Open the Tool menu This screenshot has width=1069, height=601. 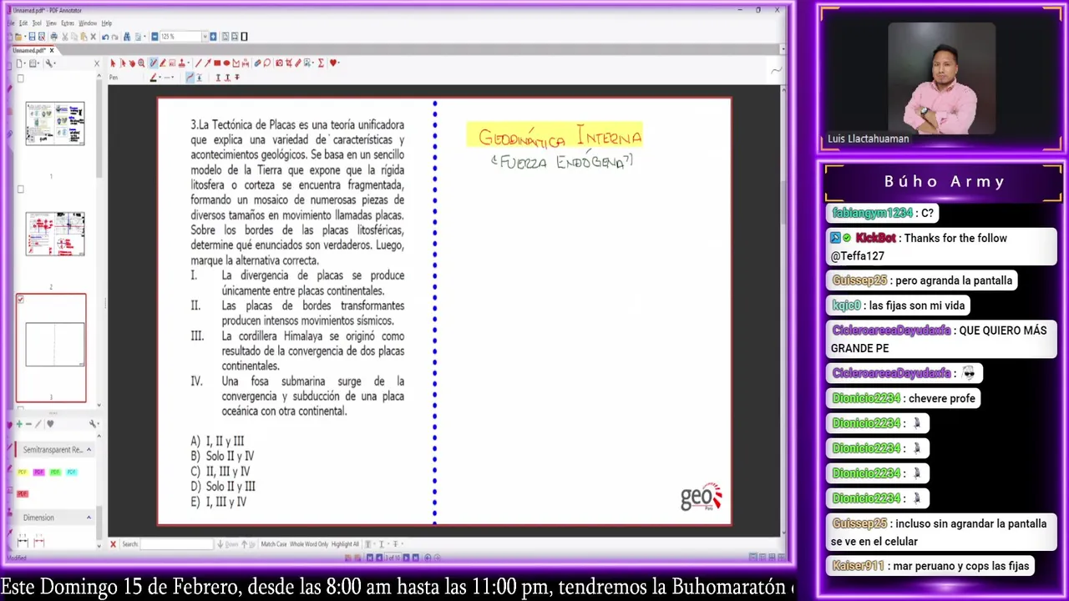[x=37, y=23]
